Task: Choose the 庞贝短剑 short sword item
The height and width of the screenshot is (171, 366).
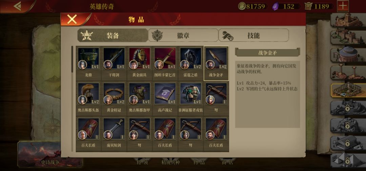Action: (x=114, y=134)
